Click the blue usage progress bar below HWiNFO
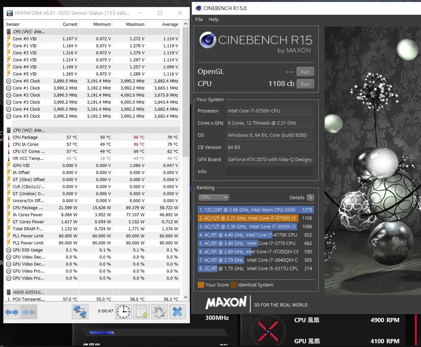421x347 pixels. (x=101, y=333)
